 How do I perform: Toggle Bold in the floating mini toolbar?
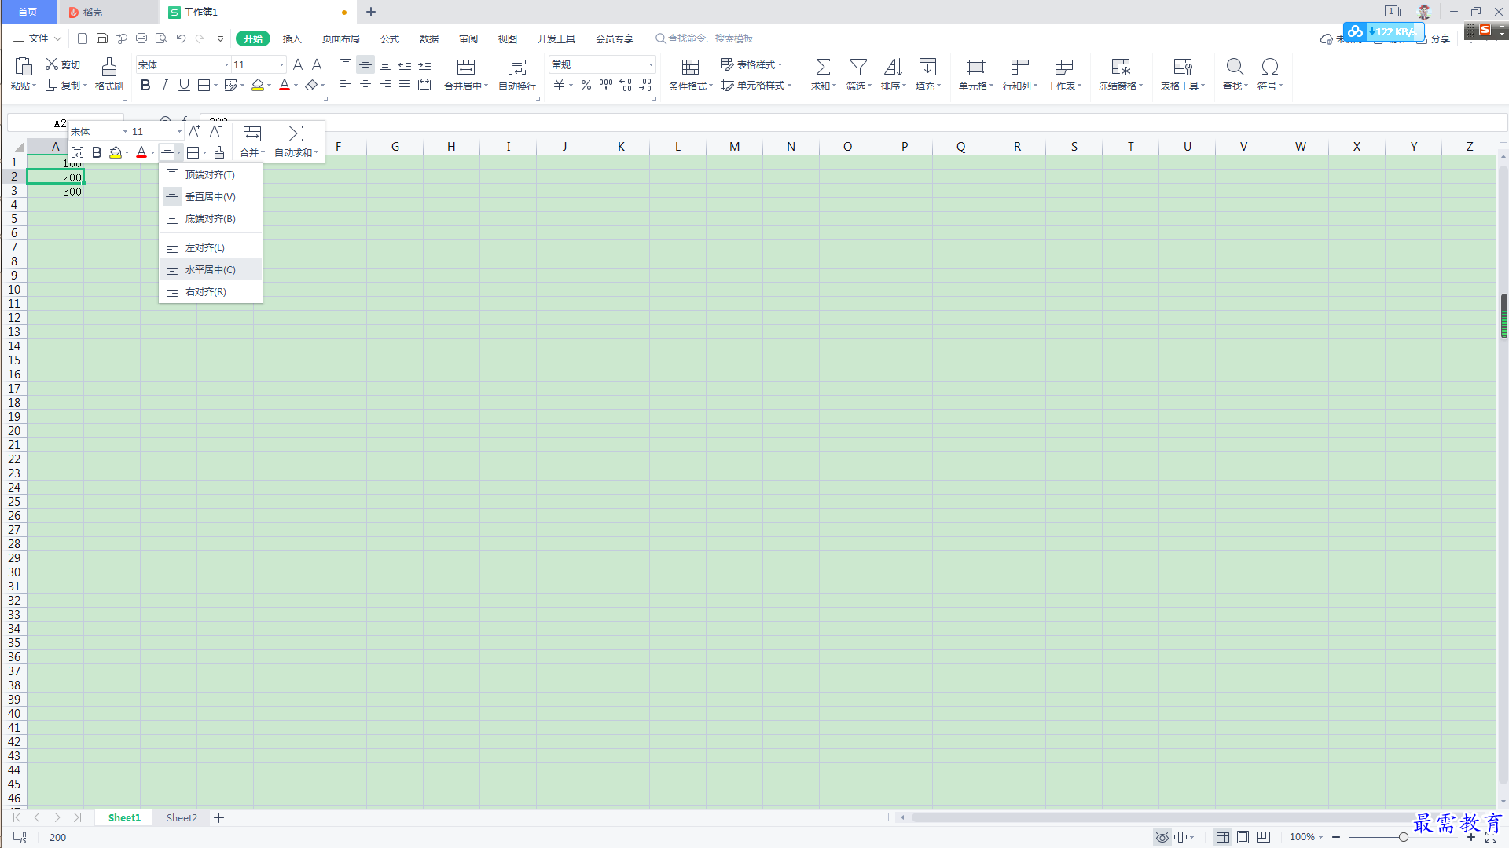97,152
